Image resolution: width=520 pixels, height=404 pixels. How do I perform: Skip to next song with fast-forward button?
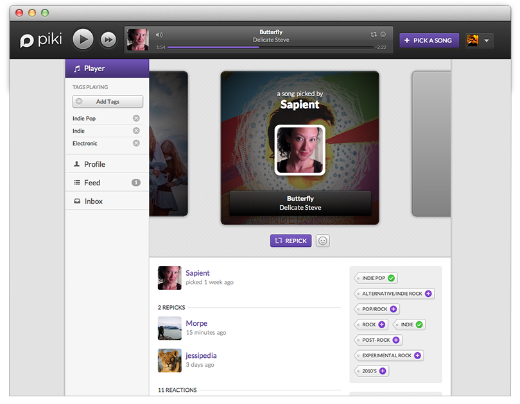click(108, 40)
